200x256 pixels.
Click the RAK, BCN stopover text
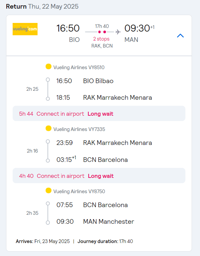102,46
